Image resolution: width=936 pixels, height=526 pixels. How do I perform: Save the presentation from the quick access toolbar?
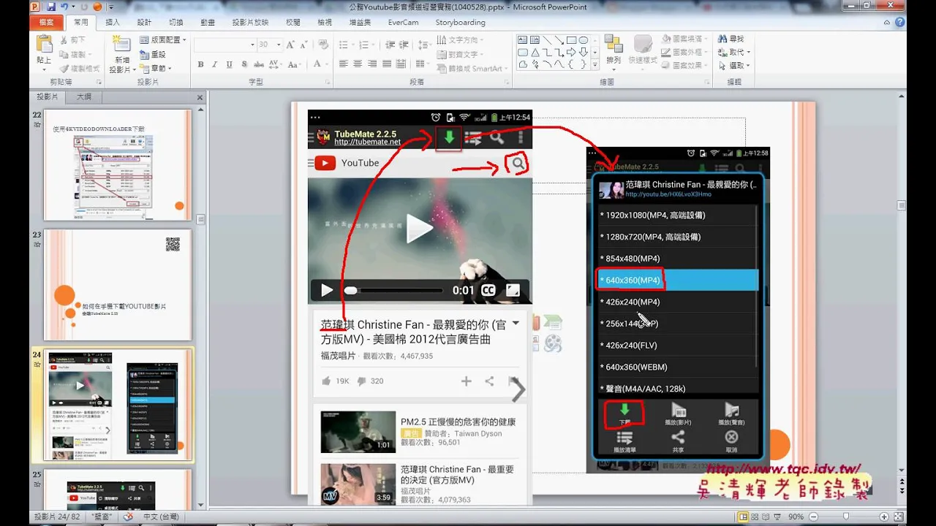51,7
